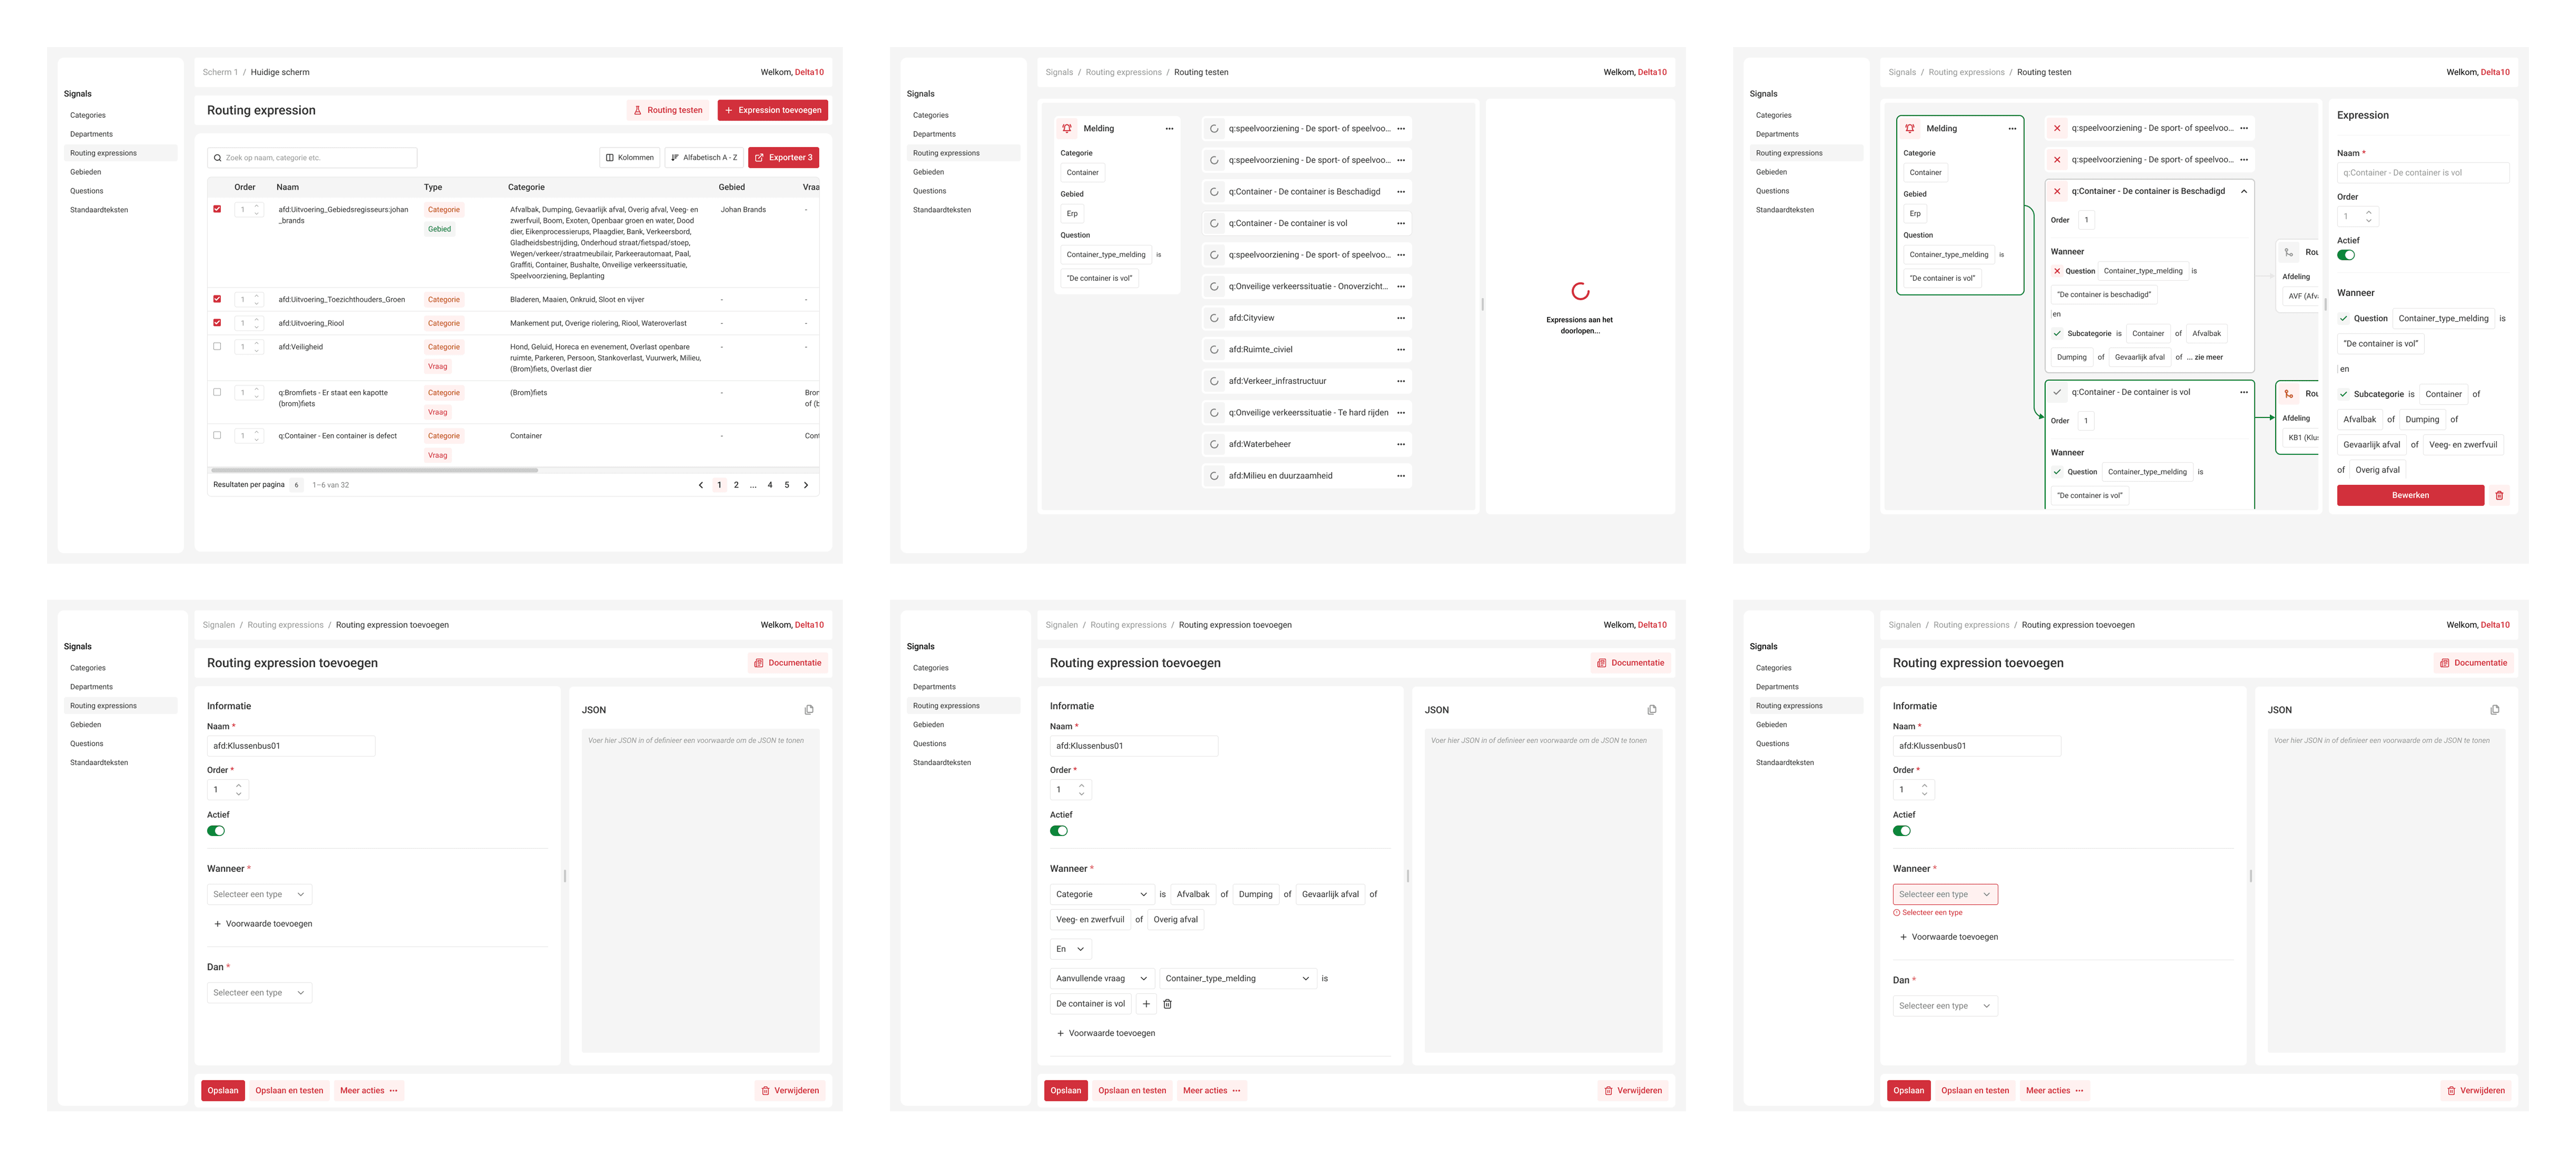Open three-dots menu of afd:Waterbeheer row
The image size is (2576, 1151).
click(1400, 445)
